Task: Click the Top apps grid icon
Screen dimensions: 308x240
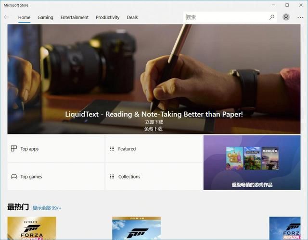Action: point(14,148)
